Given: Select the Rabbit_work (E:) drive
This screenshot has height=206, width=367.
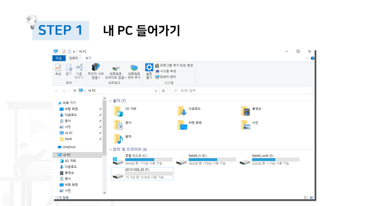Looking at the screenshot, I should click(269, 160).
